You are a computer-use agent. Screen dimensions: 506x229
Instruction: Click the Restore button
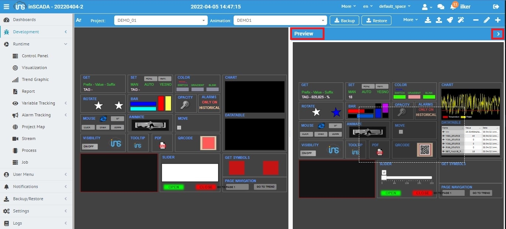[376, 20]
